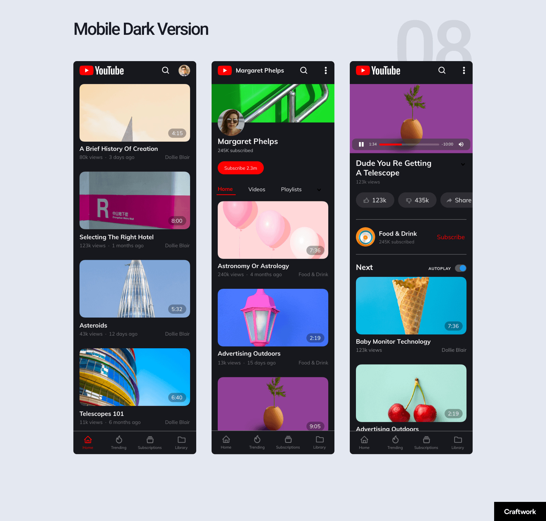Expand more channel tabs after Playlists
546x521 pixels.
click(319, 190)
